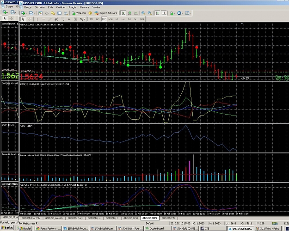Open the Araçlar menu

73,7
